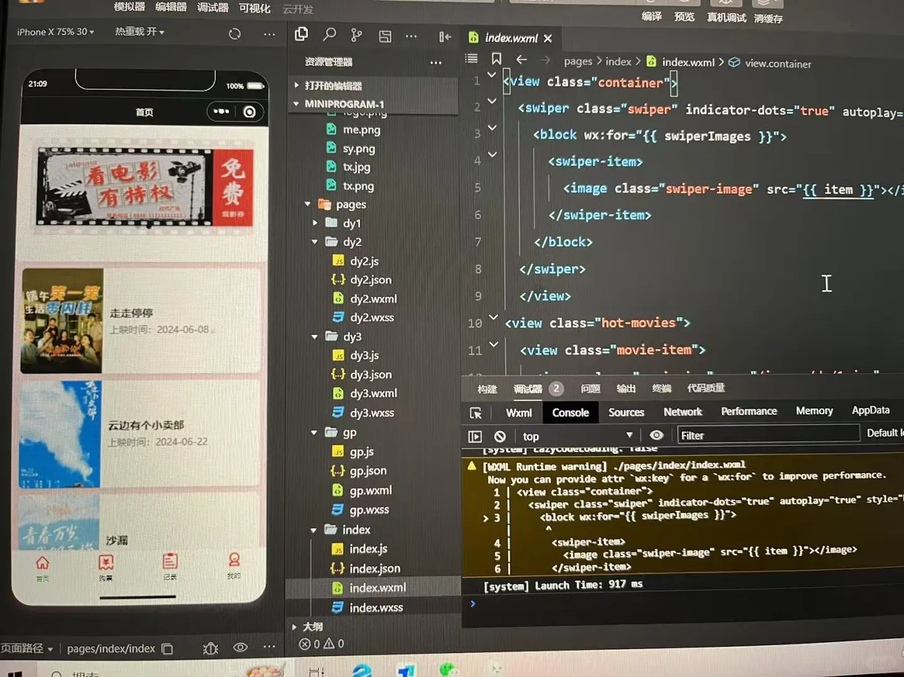
Task: Click the simulator refresh icon
Action: [x=235, y=34]
